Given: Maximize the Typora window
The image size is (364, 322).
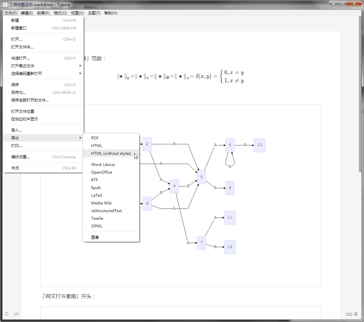Looking at the screenshot, I should [342, 3].
